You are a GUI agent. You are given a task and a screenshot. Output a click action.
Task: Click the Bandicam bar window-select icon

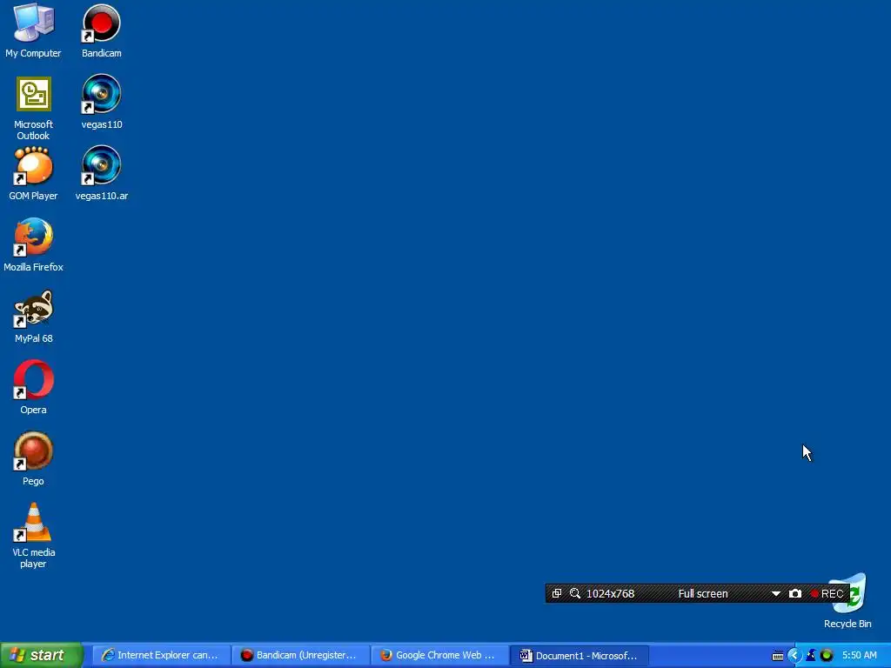click(557, 593)
